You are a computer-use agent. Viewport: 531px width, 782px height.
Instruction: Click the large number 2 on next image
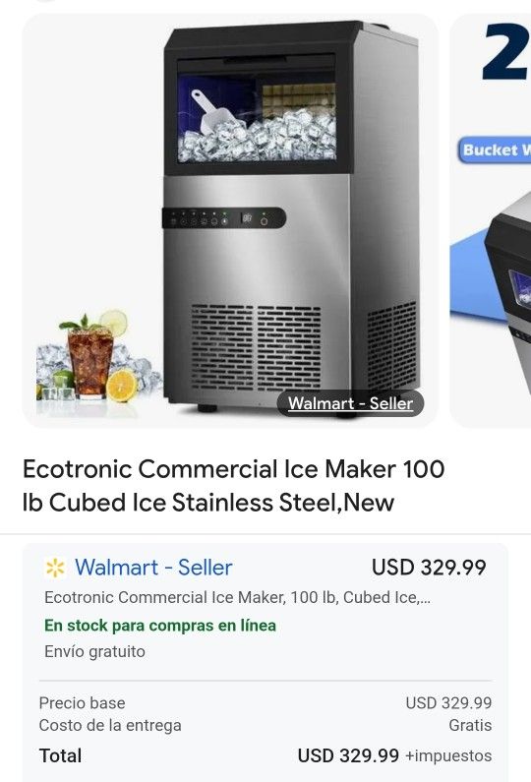point(506,51)
